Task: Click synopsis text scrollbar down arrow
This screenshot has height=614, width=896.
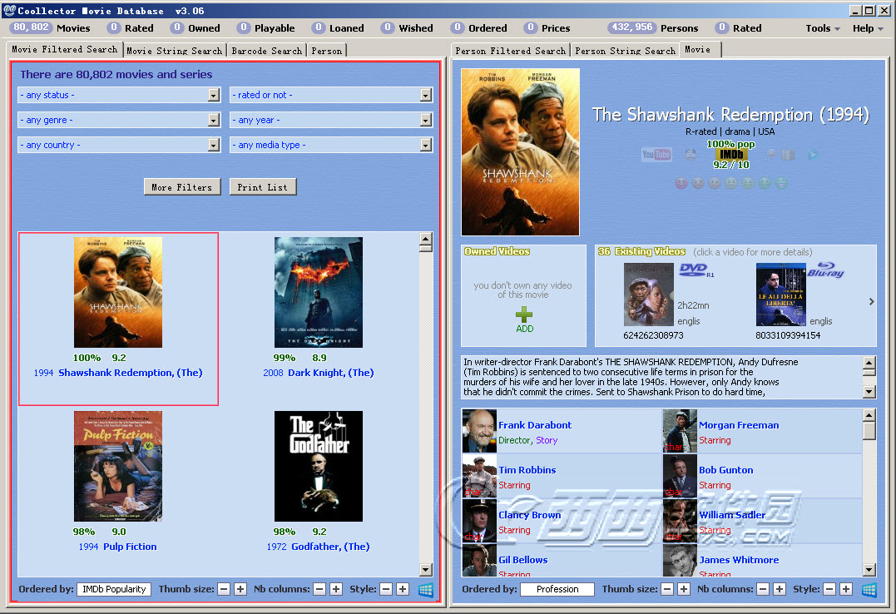Action: [x=869, y=392]
